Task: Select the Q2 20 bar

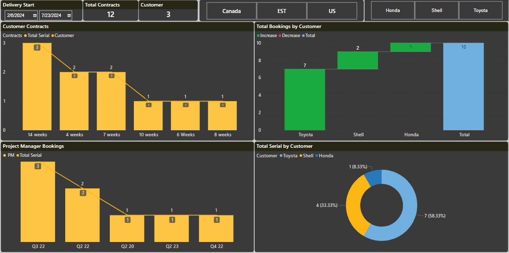Action: 127,228
